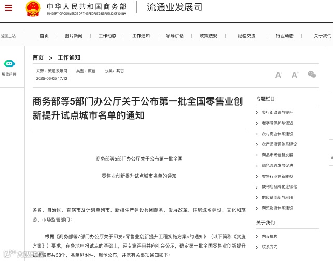The width and height of the screenshot is (333, 261).
Task: Open the hamburger menu icon
Action: pyautogui.click(x=8, y=8)
